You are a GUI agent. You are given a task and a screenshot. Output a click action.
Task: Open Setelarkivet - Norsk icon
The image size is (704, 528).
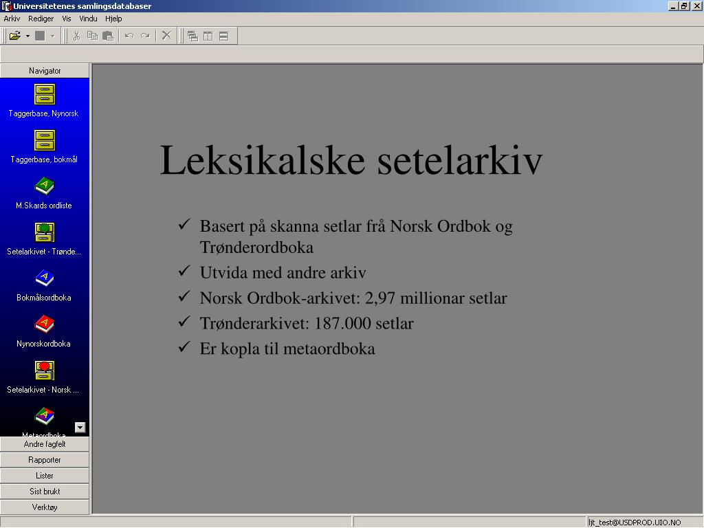click(44, 371)
